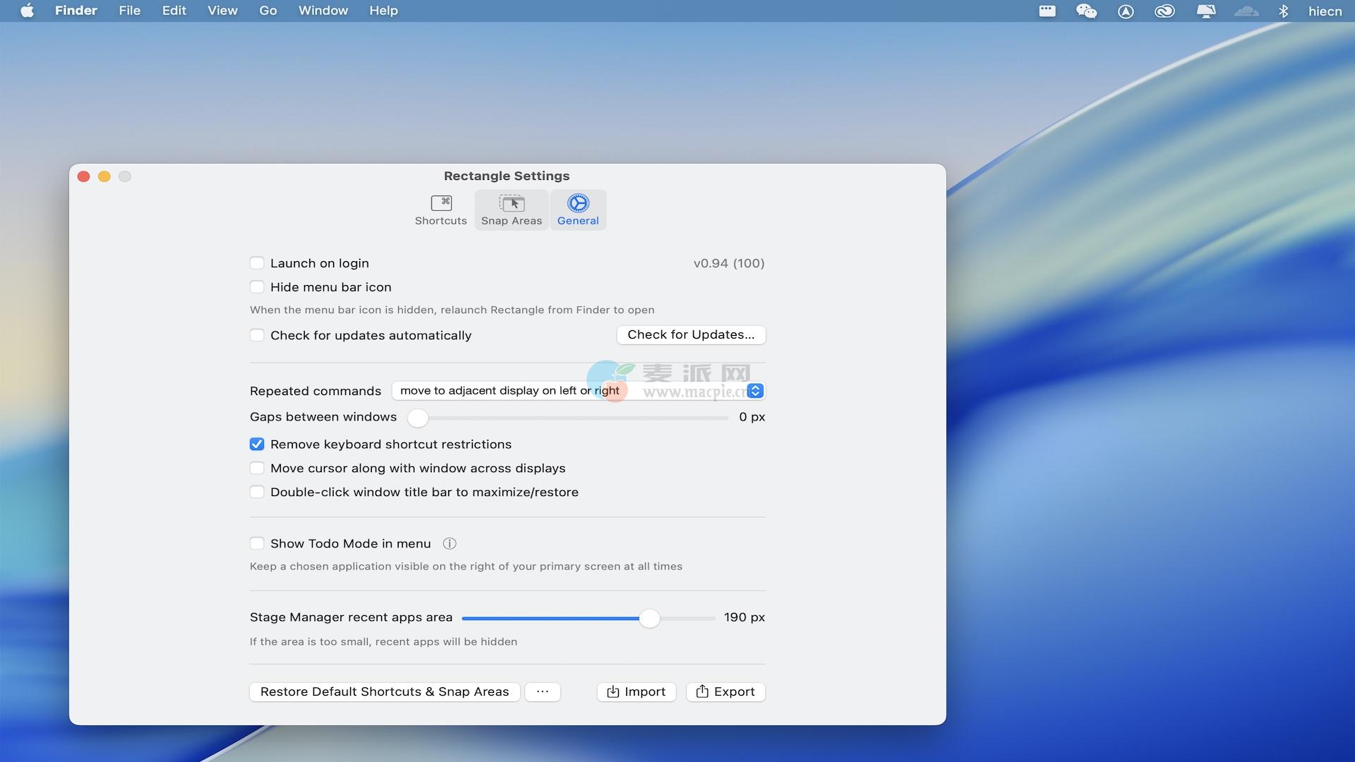Open the Shortcuts keyboard icon tab
Screen dimensions: 1355x762
(x=441, y=210)
